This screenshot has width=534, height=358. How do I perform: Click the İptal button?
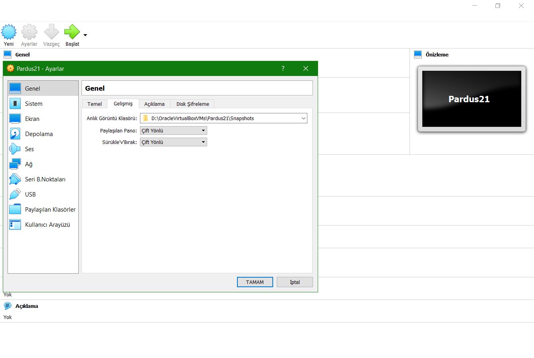point(295,282)
